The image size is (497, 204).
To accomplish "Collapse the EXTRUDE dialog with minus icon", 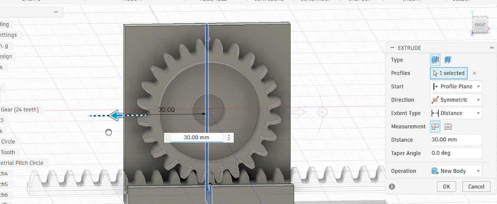I will coord(392,48).
